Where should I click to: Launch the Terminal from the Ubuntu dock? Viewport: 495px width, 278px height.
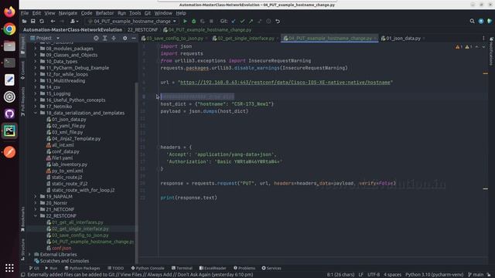click(9, 63)
